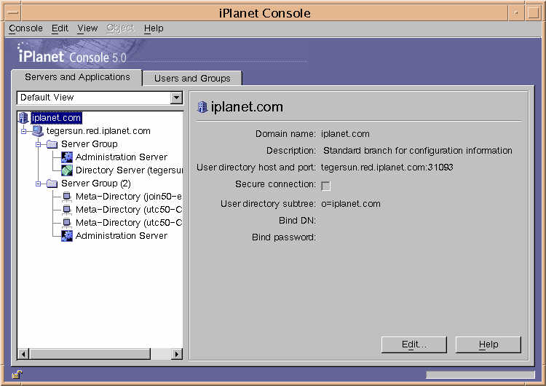The image size is (546, 386).
Task: Collapse the tegersun.red.iplanet.com node
Action: point(24,131)
